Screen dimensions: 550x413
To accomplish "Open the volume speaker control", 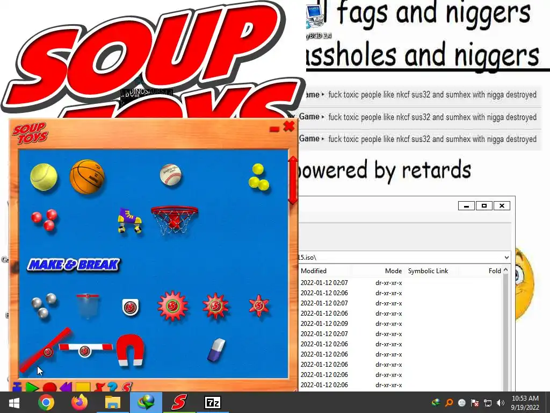I will point(501,403).
